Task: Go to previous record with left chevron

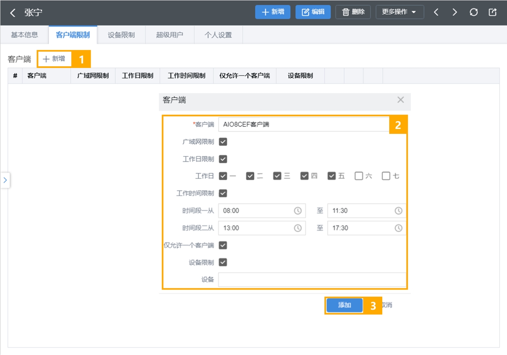Action: 436,12
